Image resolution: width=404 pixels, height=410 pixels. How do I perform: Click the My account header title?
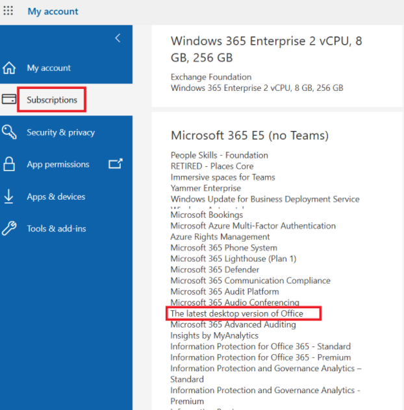click(53, 11)
